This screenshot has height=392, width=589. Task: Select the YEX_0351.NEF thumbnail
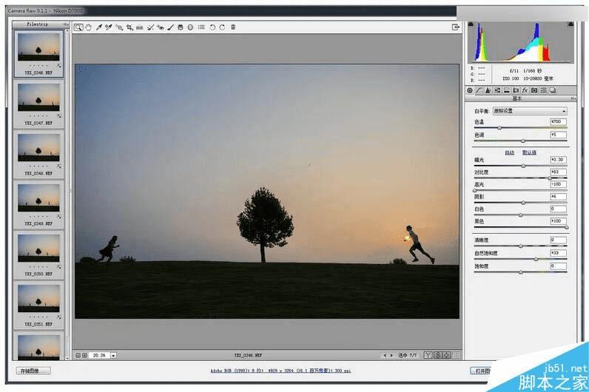tap(38, 305)
